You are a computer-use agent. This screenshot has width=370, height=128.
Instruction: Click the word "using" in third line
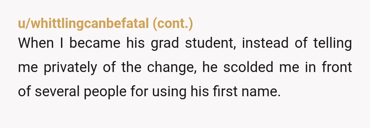169,92
